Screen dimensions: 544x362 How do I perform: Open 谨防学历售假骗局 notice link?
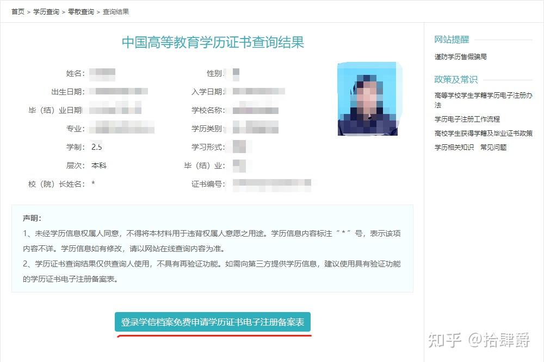tap(460, 57)
